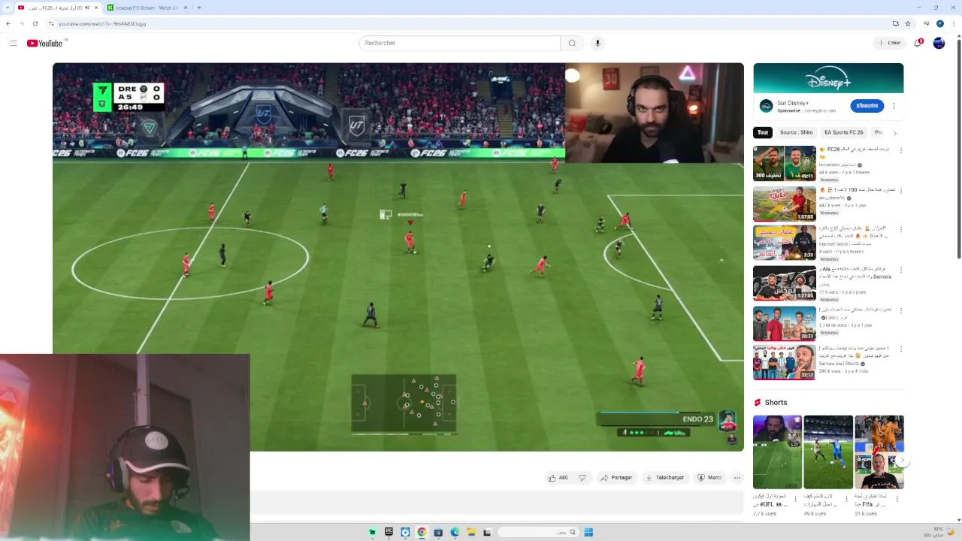Go to the YouTube home logo
962x541 pixels.
44,43
